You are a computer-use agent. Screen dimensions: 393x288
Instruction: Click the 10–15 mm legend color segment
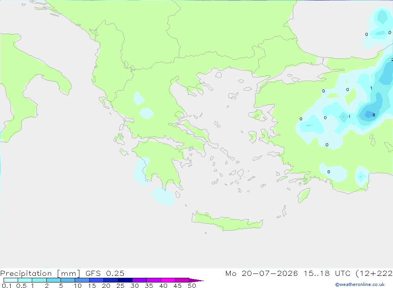point(82,280)
